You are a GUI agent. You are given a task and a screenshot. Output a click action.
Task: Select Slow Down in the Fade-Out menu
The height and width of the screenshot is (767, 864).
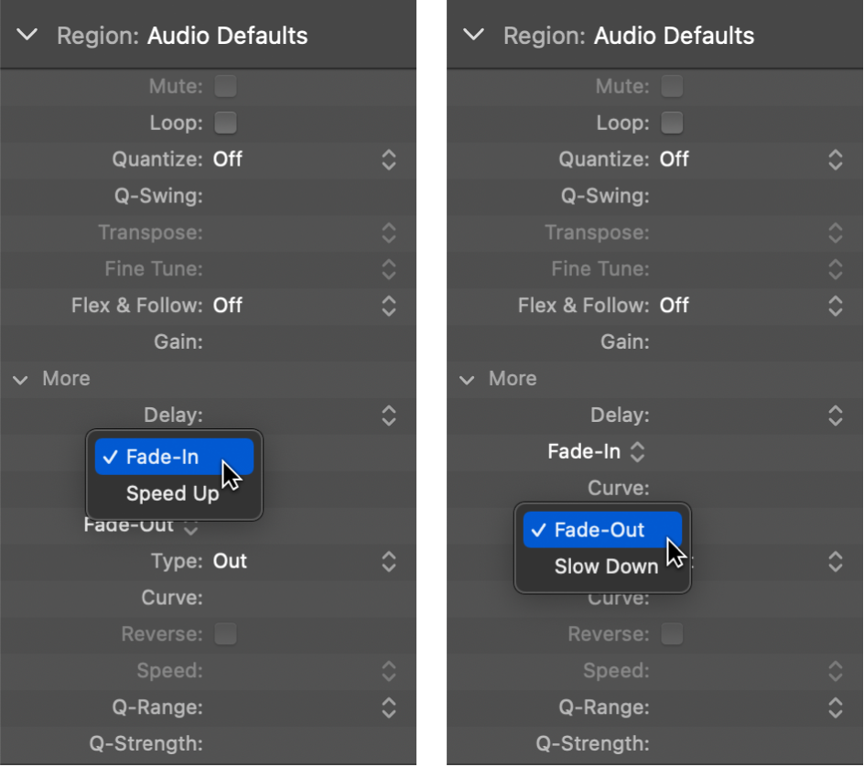click(x=601, y=567)
